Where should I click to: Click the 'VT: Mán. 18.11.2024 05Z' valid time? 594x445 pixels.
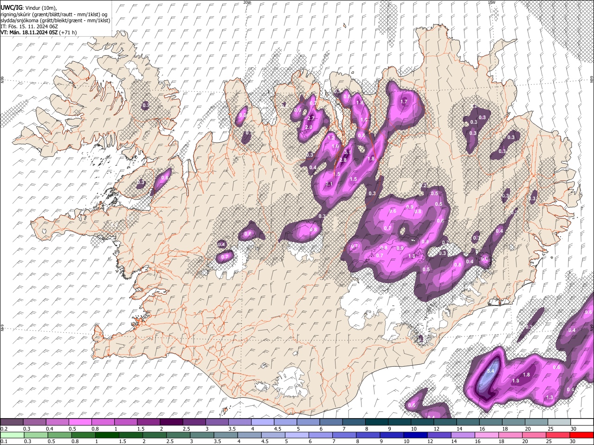point(29,32)
